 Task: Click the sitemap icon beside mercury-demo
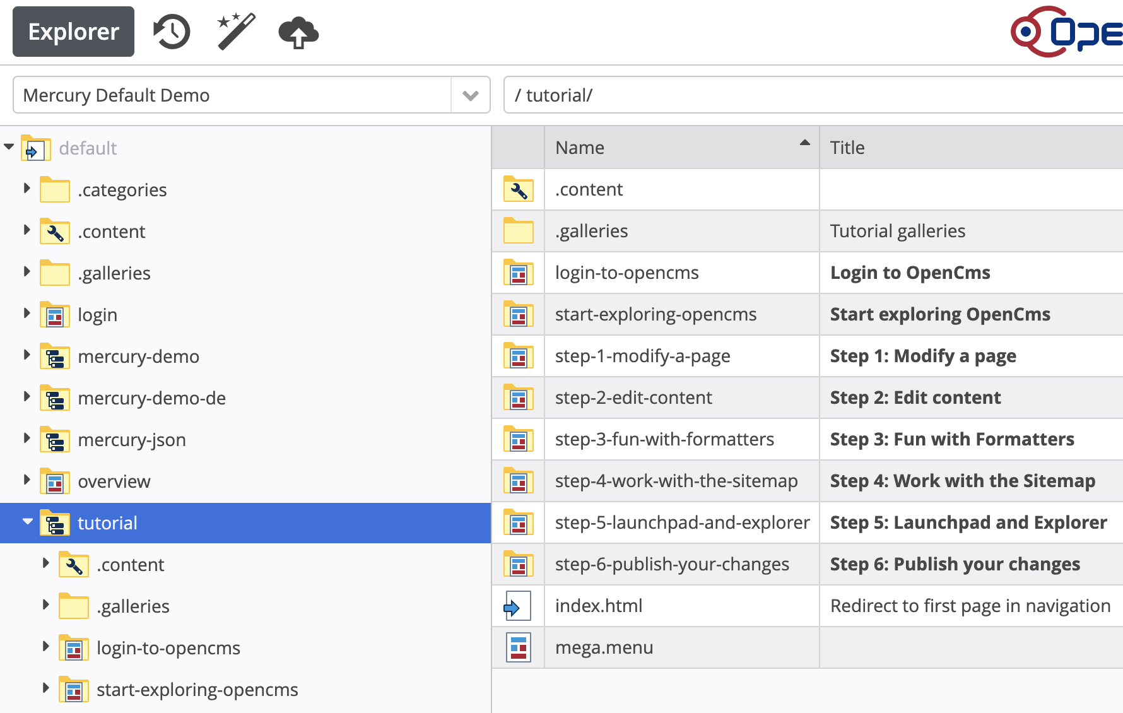coord(55,356)
